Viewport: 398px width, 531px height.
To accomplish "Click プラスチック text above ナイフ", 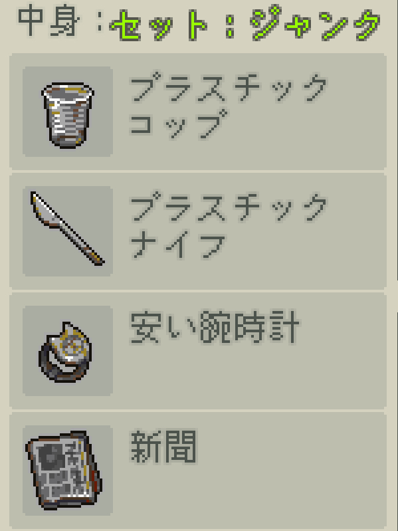I will tap(229, 207).
